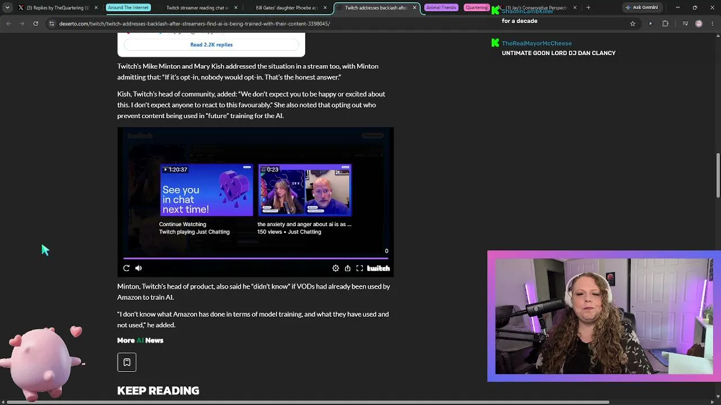The image size is (721, 405).
Task: Go back to previous page
Action: coord(8,24)
